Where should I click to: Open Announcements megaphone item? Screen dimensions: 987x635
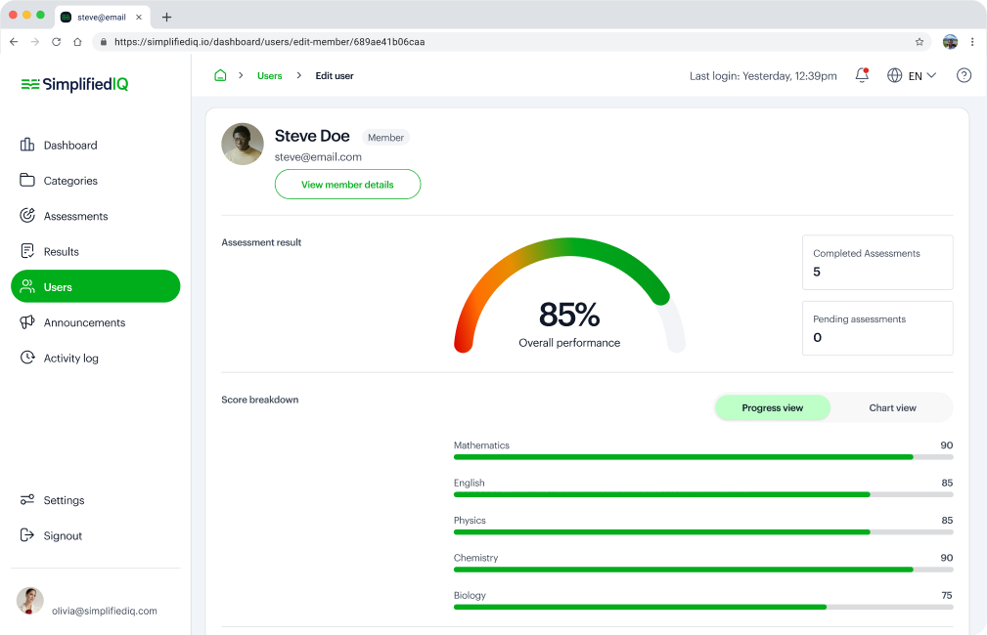tap(84, 322)
